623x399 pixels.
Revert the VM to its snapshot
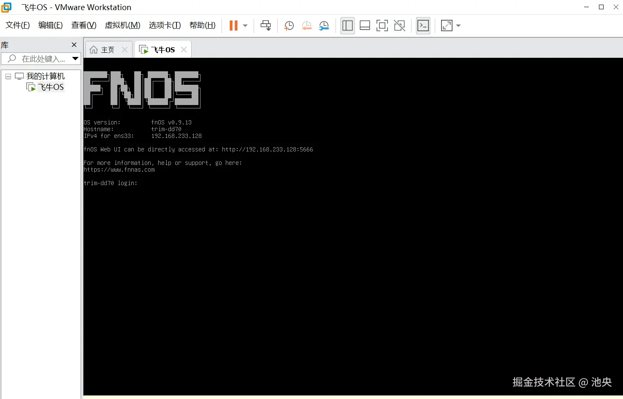(x=306, y=25)
